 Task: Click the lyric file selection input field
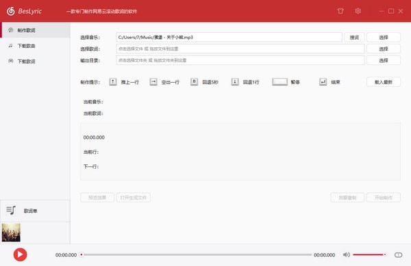pyautogui.click(x=240, y=49)
